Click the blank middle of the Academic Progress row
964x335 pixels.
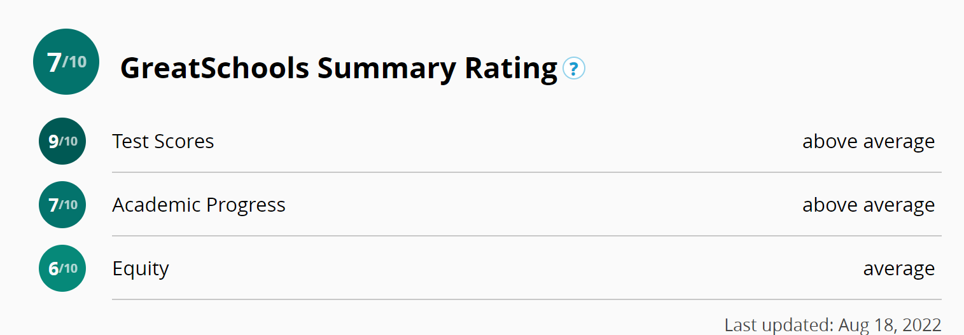click(x=541, y=205)
